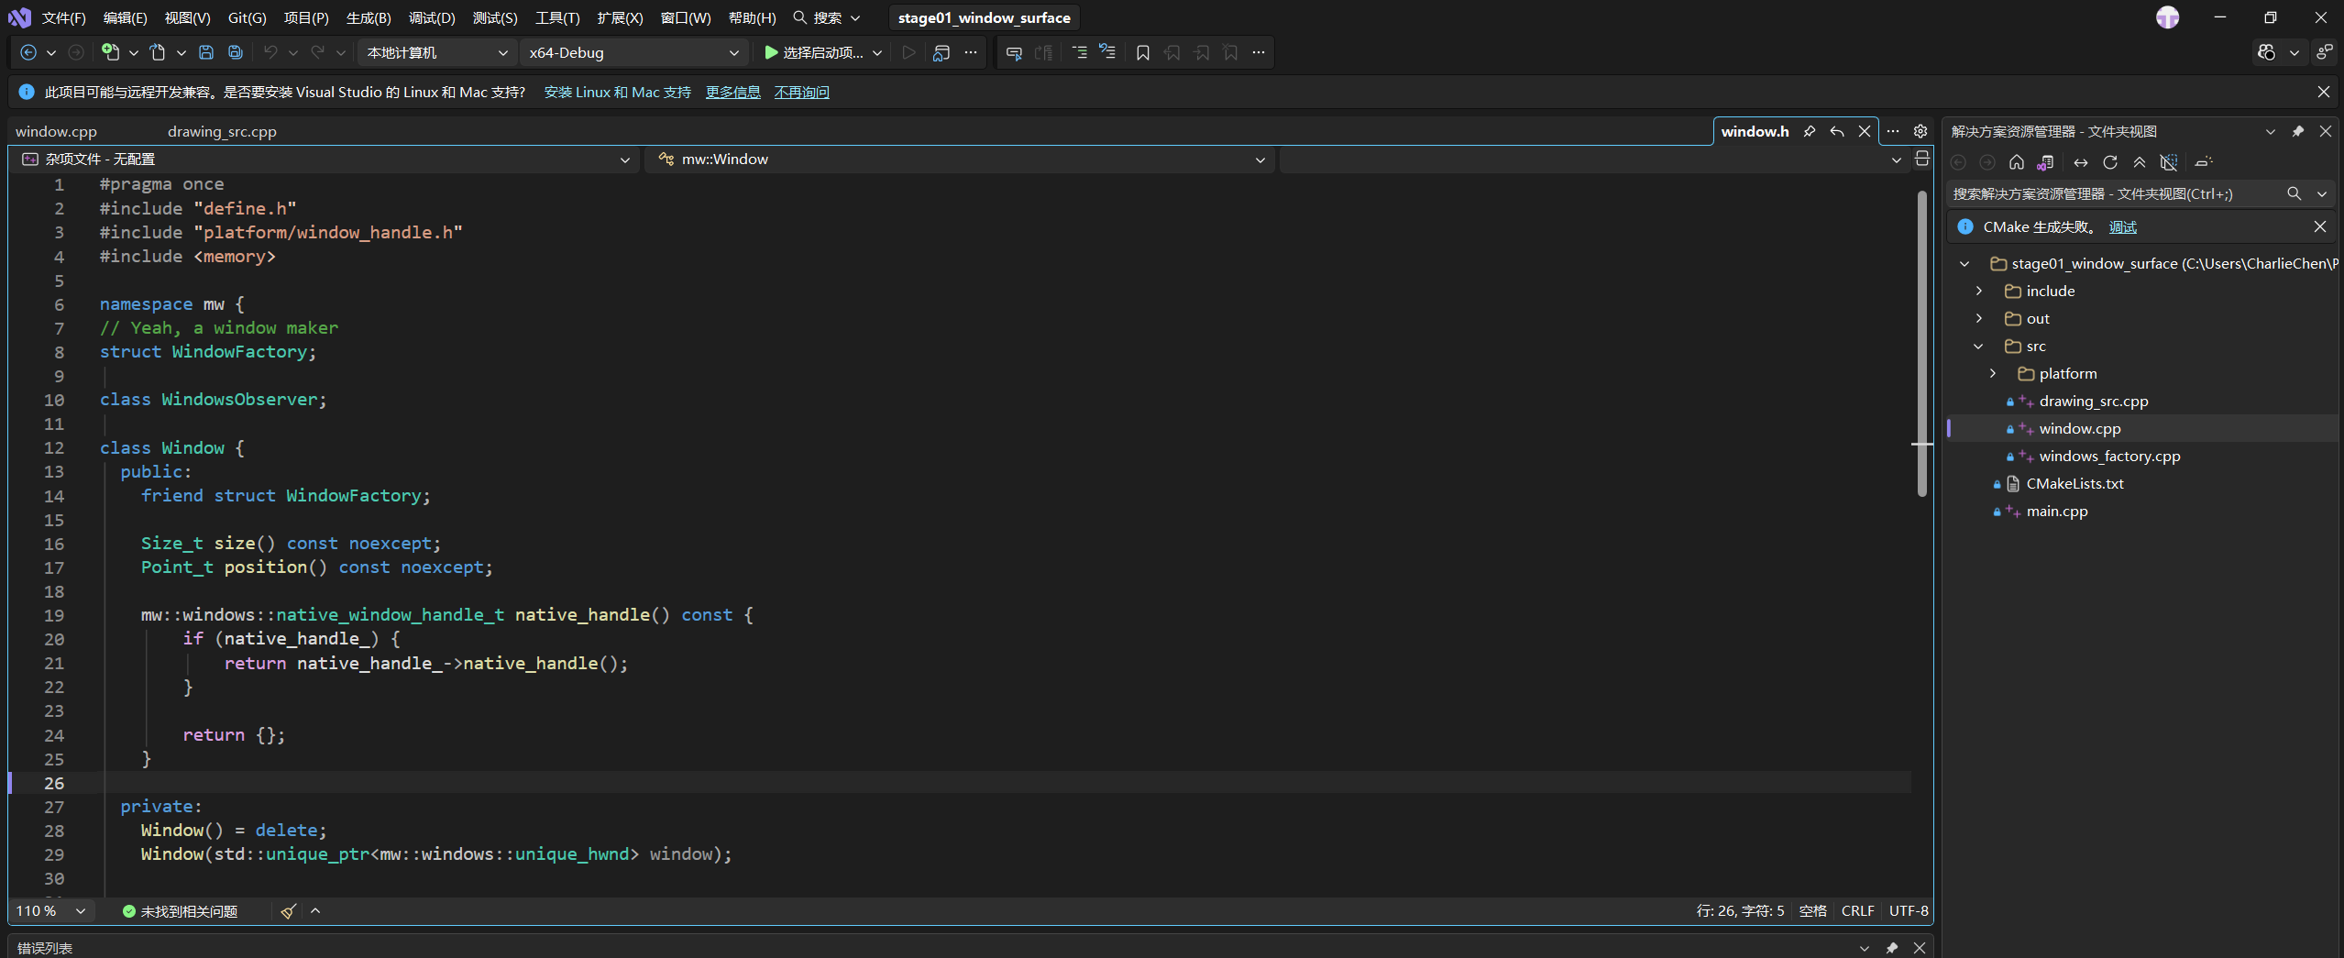2344x958 pixels.
Task: Click the navigate backward arrow in toolbar
Action: click(28, 52)
